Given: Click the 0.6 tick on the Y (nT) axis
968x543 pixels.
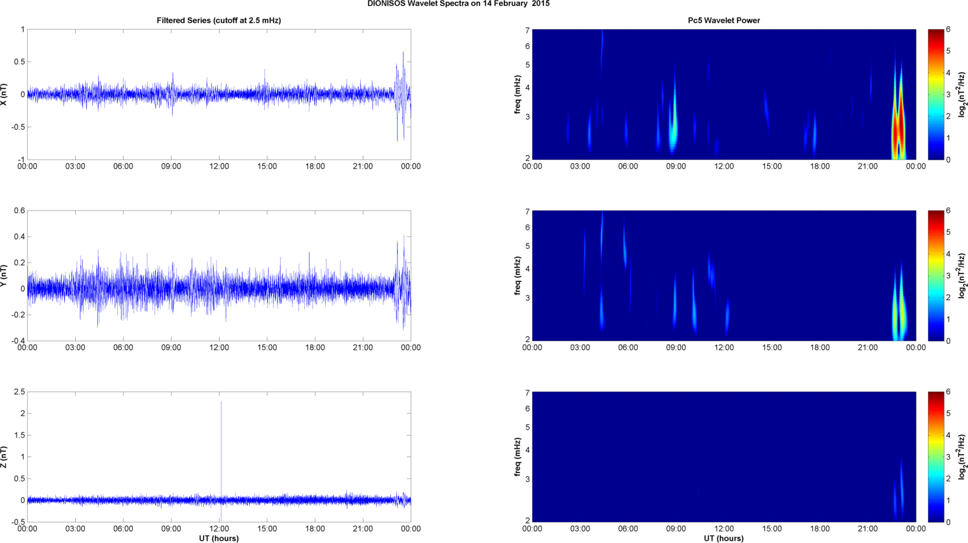Looking at the screenshot, I should [18, 210].
